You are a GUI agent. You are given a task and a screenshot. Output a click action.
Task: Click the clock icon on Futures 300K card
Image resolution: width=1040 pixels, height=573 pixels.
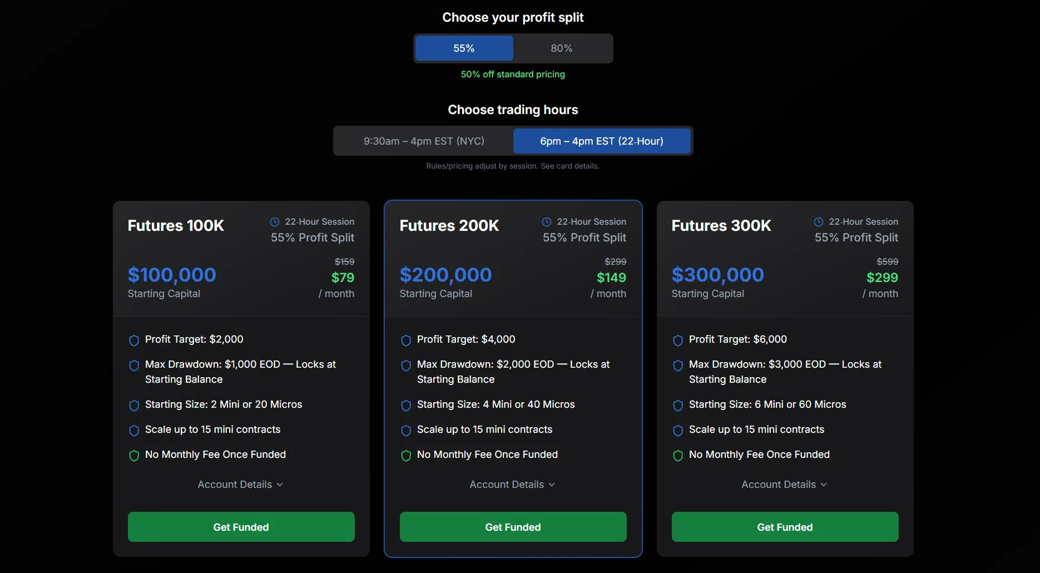click(x=819, y=222)
